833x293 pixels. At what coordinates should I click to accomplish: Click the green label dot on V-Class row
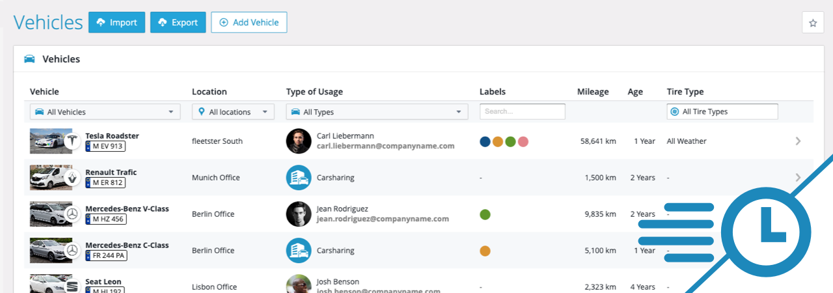coord(485,214)
